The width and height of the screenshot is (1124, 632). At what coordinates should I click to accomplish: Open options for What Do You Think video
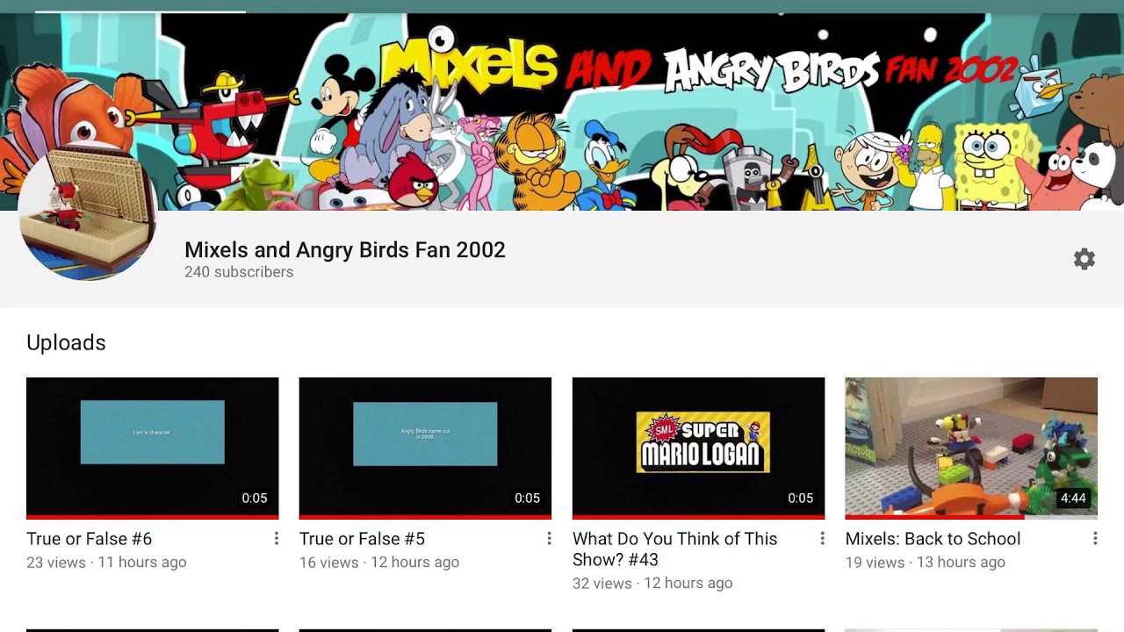tap(822, 538)
